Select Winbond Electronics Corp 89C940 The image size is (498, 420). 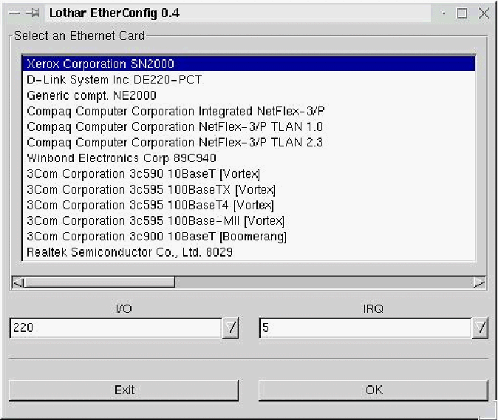(x=249, y=158)
